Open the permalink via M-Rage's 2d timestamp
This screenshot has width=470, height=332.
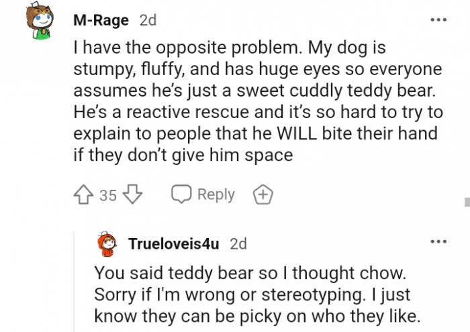[x=148, y=20]
